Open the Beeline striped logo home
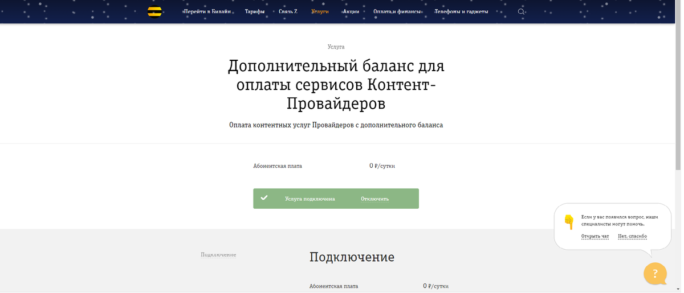 (x=154, y=12)
